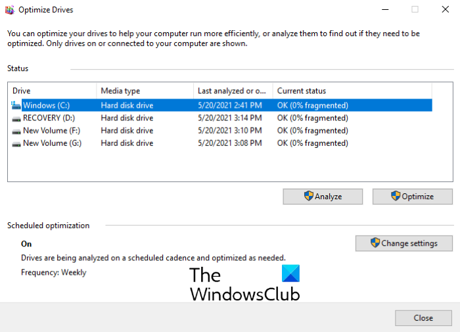
Task: Click the G: drive's OK status cell
Action: coord(313,143)
